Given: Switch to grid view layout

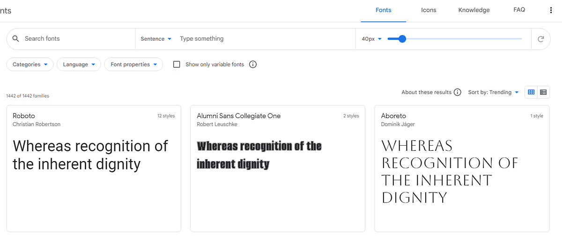Looking at the screenshot, I should point(531,92).
